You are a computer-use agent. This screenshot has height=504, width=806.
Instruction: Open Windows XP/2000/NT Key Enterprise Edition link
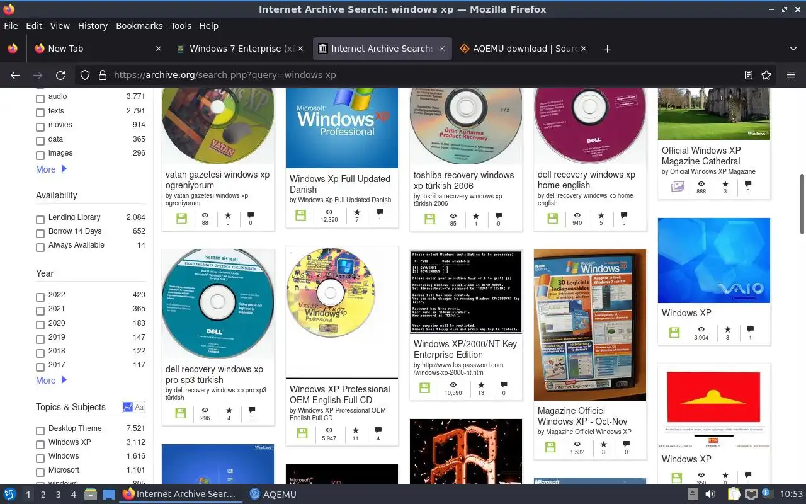[x=465, y=349]
